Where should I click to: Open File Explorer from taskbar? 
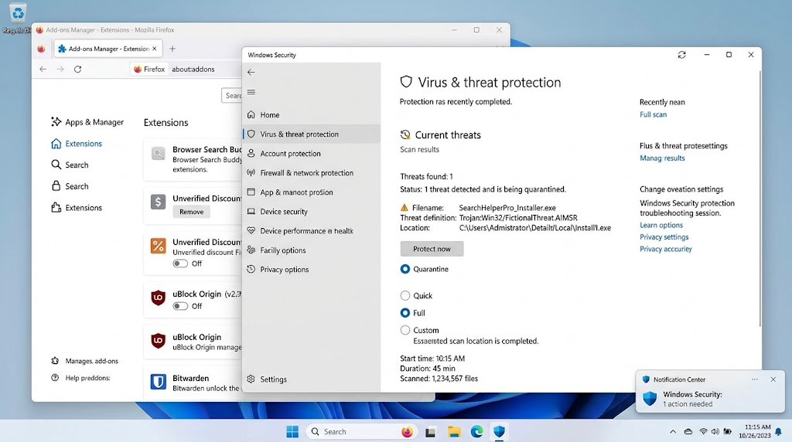(454, 431)
